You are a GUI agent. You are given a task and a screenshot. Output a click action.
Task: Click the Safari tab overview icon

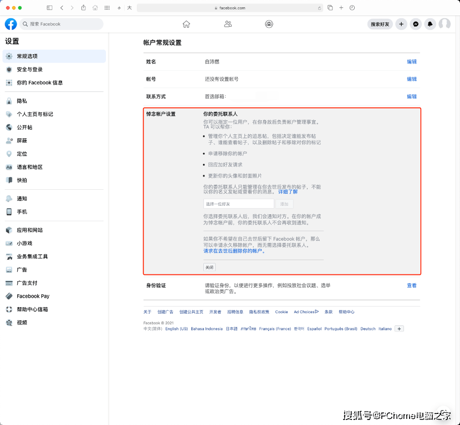(x=330, y=8)
